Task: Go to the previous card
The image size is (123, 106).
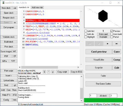Action: pyautogui.click(x=99, y=44)
